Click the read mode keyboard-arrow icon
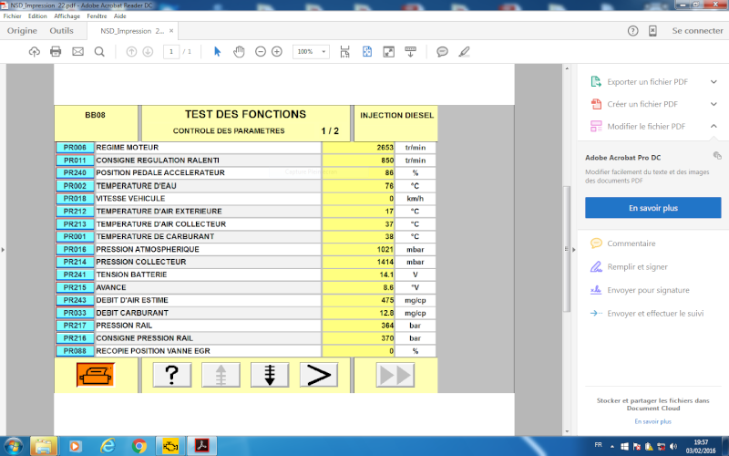 (411, 52)
